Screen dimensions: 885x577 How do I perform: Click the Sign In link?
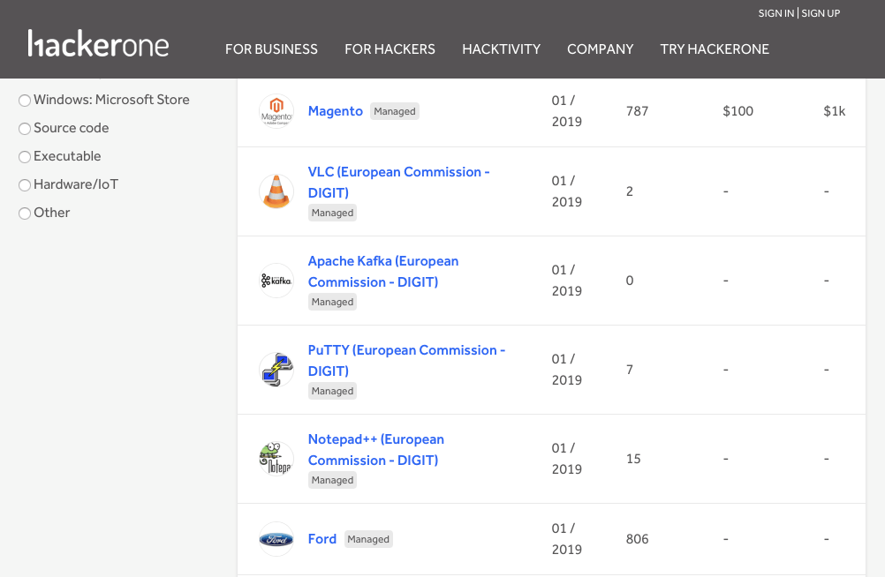pos(775,13)
